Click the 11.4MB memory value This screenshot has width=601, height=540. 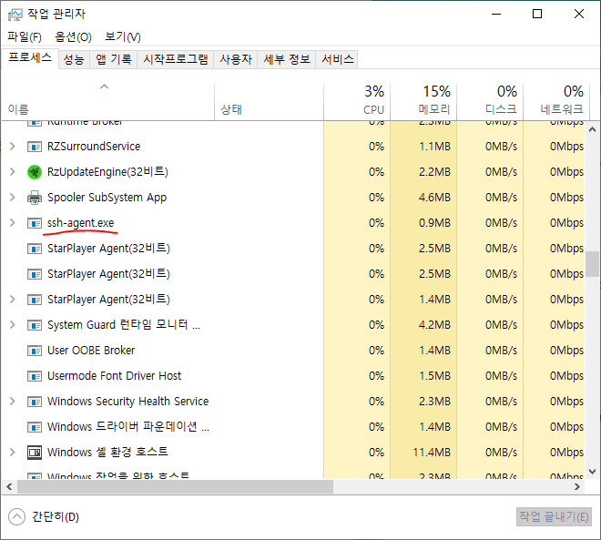pos(432,453)
